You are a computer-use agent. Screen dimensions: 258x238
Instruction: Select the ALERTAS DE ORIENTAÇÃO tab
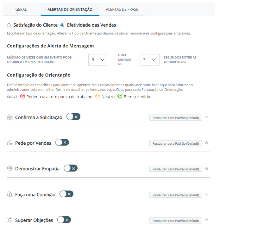click(x=70, y=9)
